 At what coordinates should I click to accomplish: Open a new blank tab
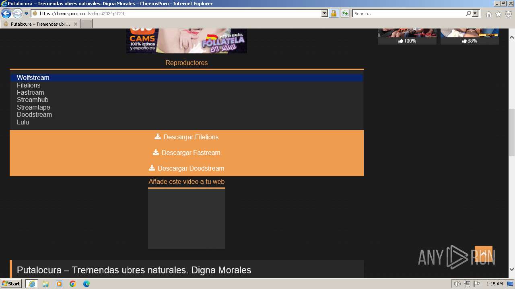[87, 24]
